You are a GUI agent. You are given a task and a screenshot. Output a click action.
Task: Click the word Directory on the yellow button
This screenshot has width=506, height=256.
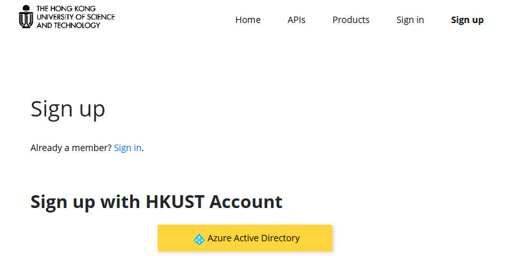pos(281,238)
